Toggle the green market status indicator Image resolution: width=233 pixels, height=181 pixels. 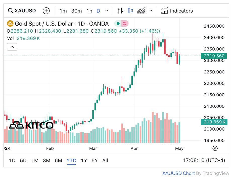118,24
